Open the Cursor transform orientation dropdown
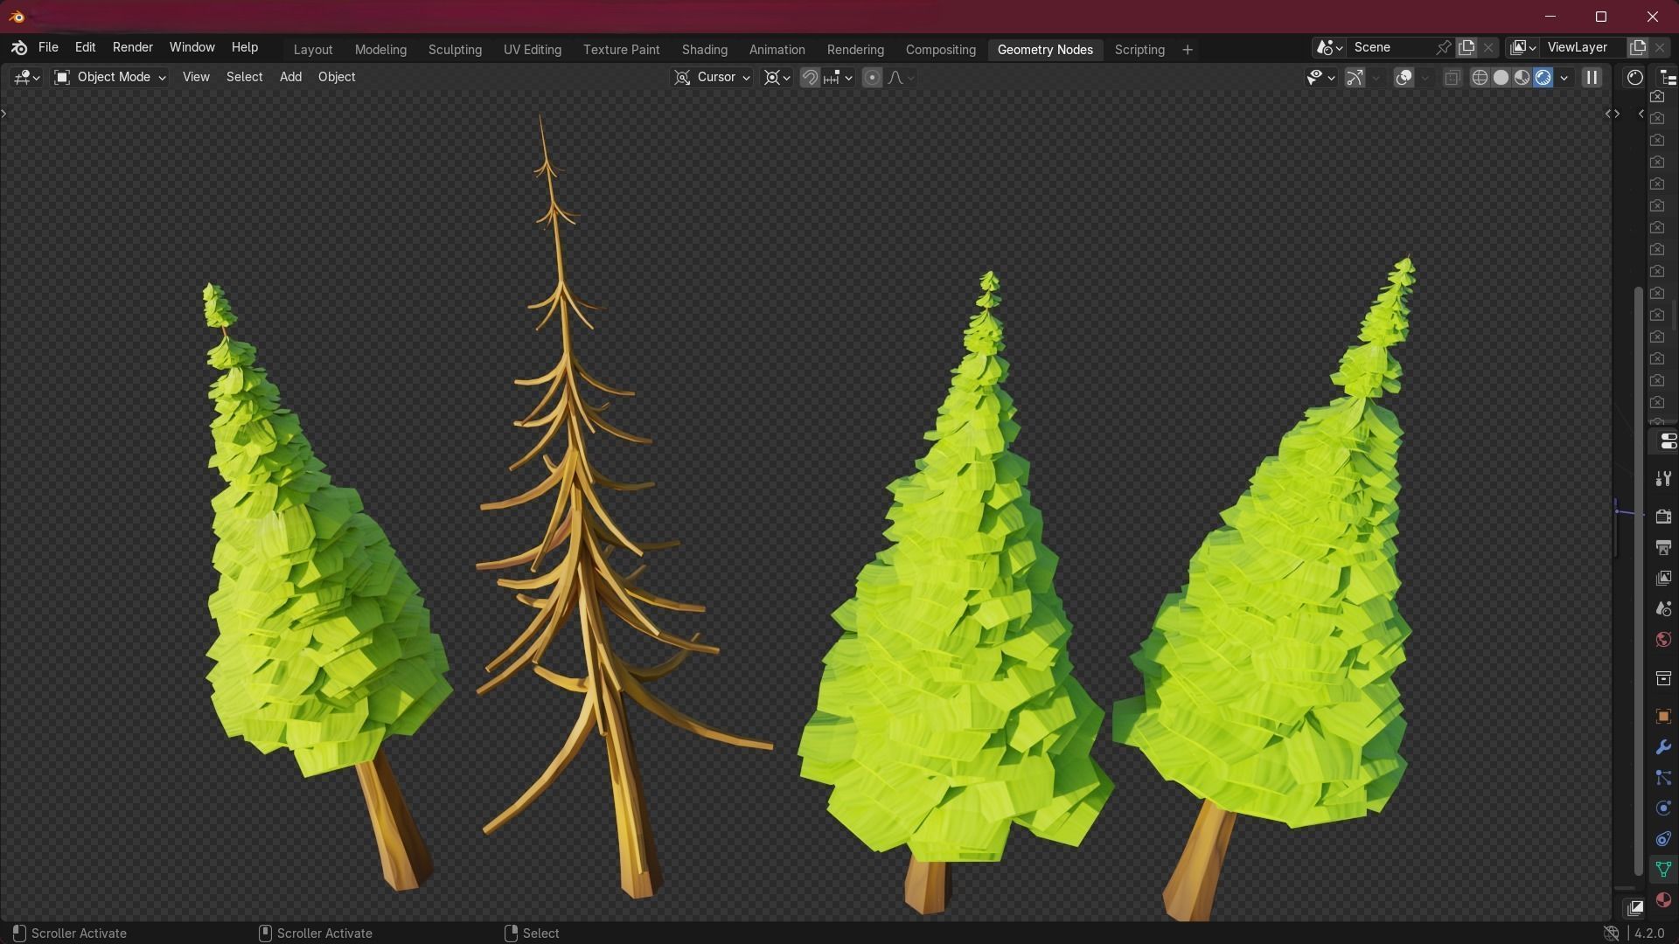The width and height of the screenshot is (1679, 944). click(x=712, y=78)
